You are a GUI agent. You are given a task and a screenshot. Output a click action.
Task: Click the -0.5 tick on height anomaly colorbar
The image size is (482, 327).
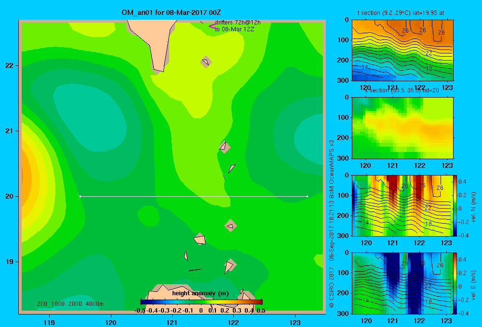click(x=140, y=311)
